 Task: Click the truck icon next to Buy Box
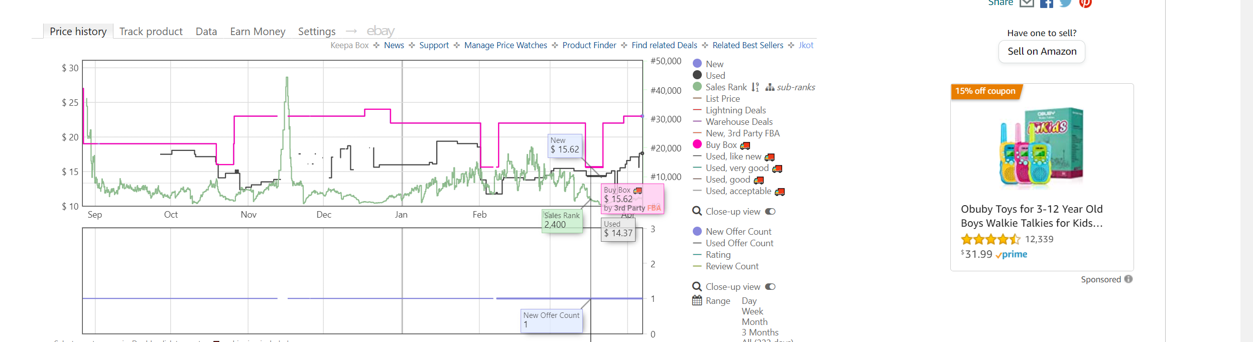(745, 145)
